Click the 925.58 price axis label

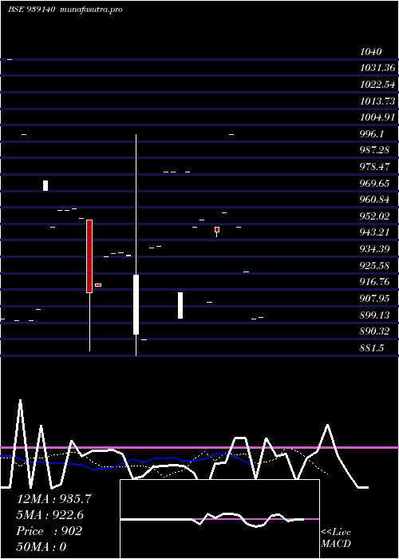375,266
